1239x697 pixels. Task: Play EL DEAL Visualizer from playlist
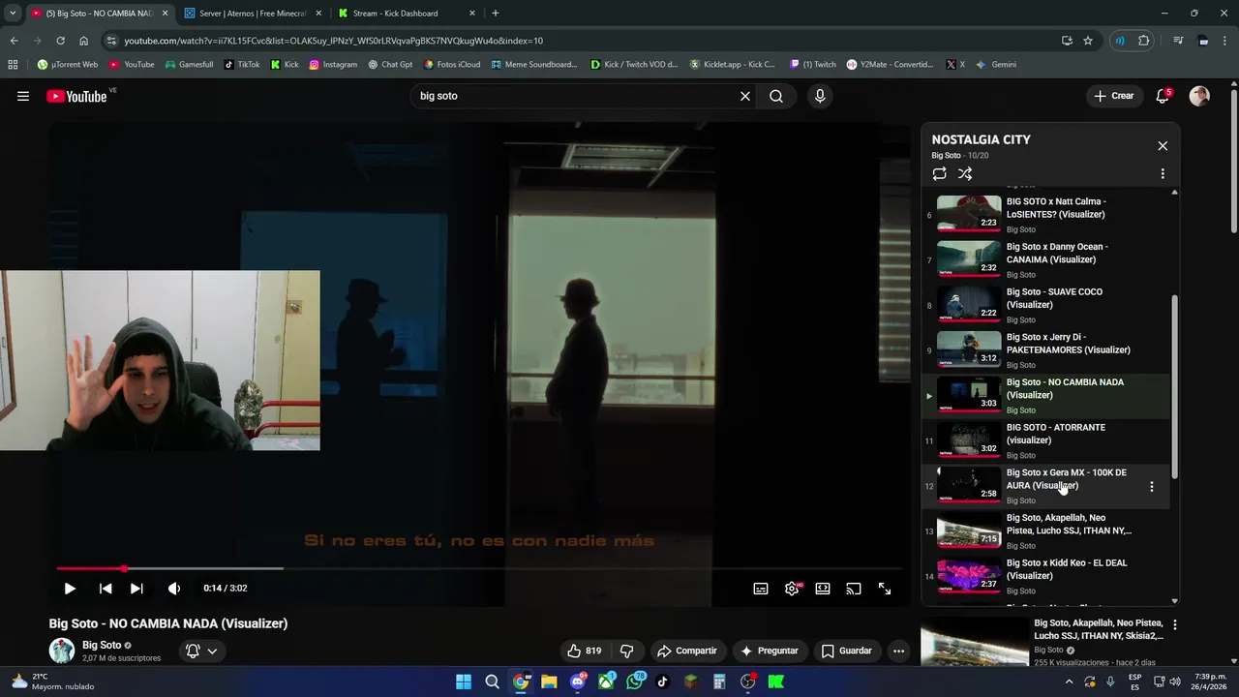coord(1045,576)
